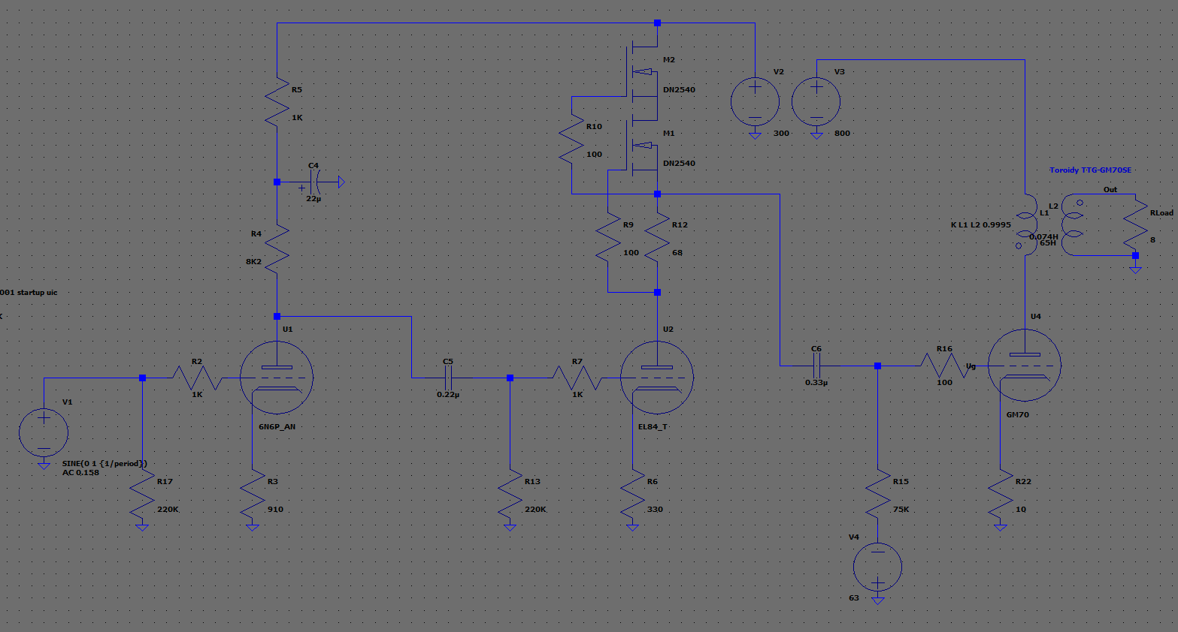The width and height of the screenshot is (1178, 632).
Task: Click the R17 220K resistor symbol
Action: (142, 494)
